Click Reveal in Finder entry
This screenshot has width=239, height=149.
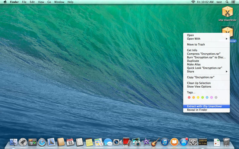[197, 110]
